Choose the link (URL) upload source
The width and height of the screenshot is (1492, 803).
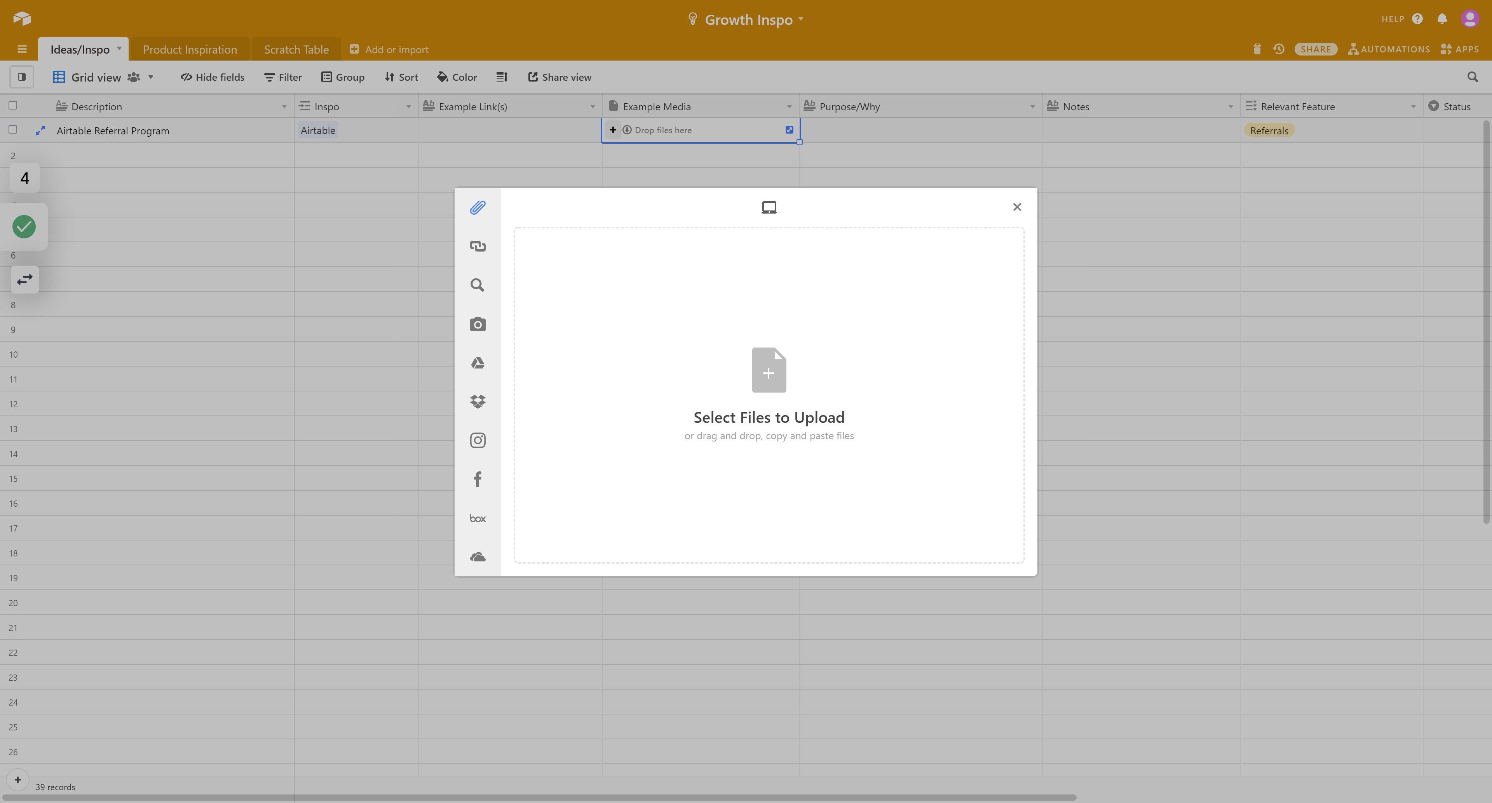click(x=477, y=246)
